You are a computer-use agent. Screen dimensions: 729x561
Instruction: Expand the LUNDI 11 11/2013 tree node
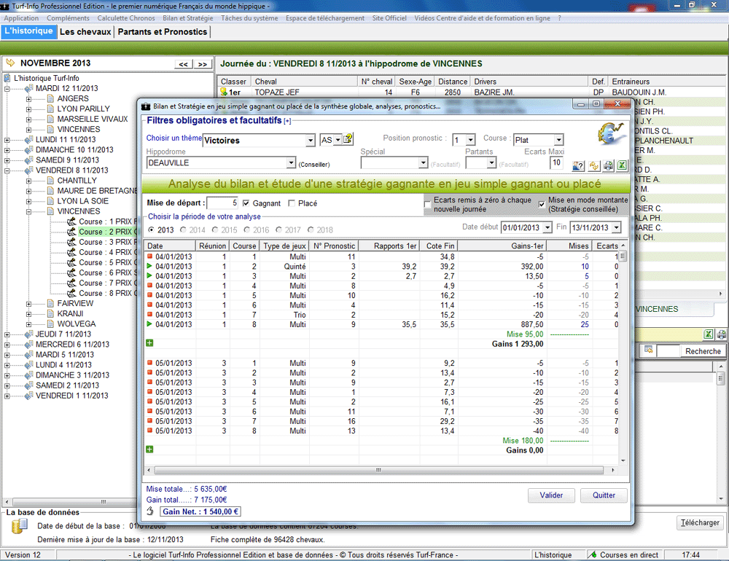coord(7,139)
